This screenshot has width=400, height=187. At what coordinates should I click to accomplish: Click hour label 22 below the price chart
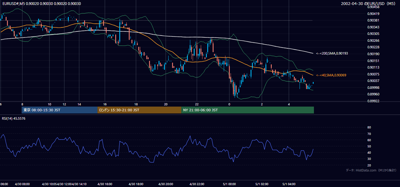[x=197, y=104]
